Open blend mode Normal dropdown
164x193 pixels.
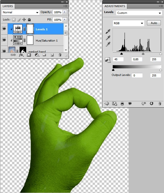[21, 12]
